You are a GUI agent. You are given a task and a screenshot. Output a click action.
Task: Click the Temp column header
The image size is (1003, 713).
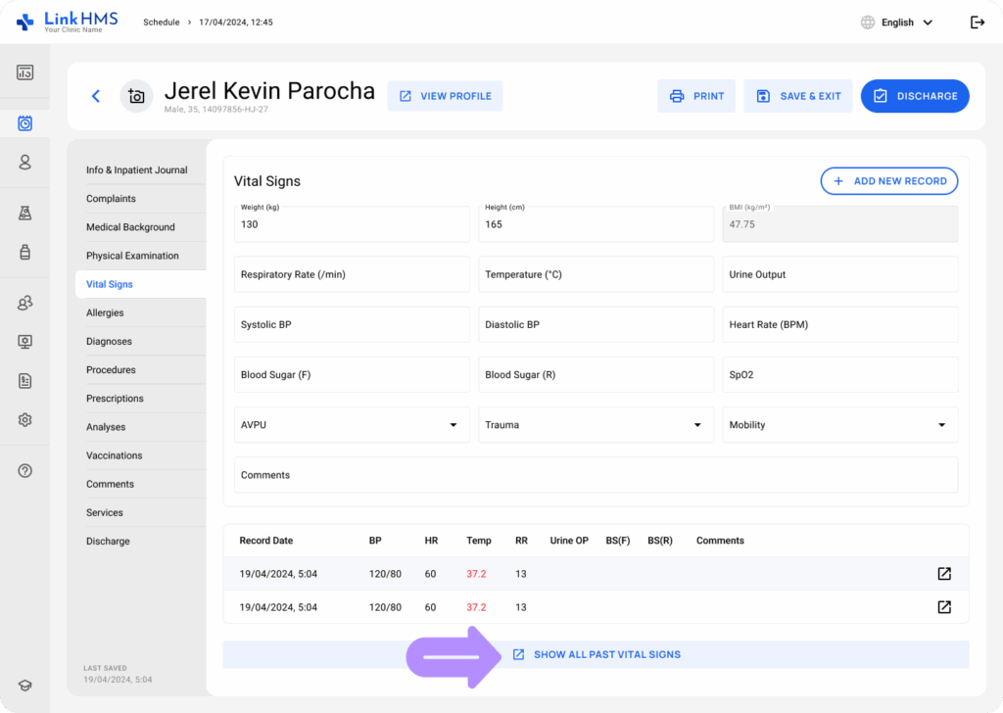point(478,541)
